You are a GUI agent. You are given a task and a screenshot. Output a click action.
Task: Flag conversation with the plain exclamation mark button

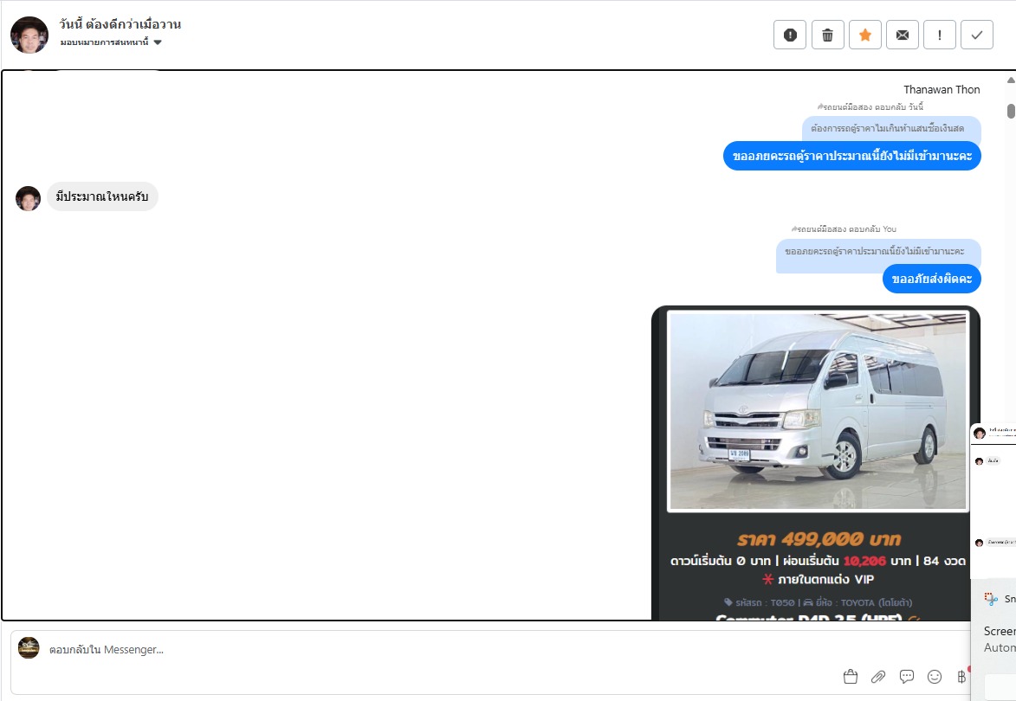click(x=940, y=35)
